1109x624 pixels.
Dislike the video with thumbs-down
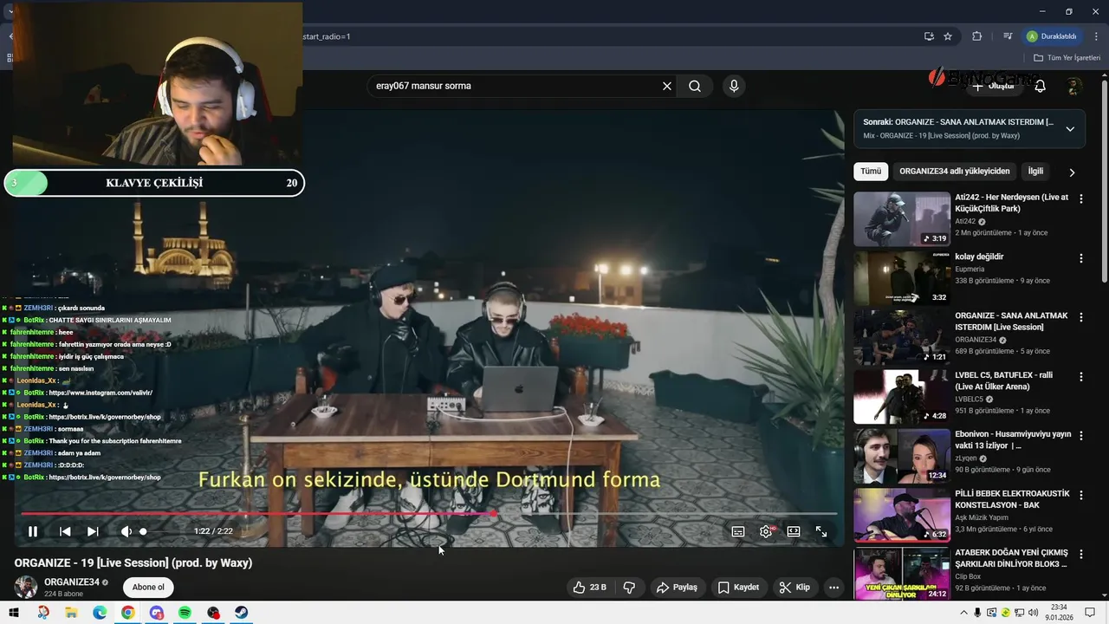click(x=629, y=588)
